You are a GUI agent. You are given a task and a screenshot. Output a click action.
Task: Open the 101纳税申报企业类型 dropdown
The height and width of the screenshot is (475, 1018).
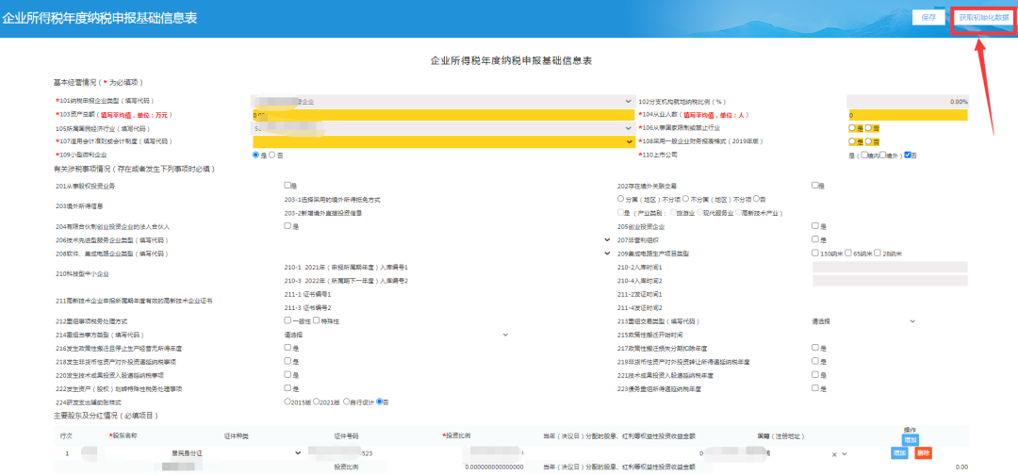[443, 101]
